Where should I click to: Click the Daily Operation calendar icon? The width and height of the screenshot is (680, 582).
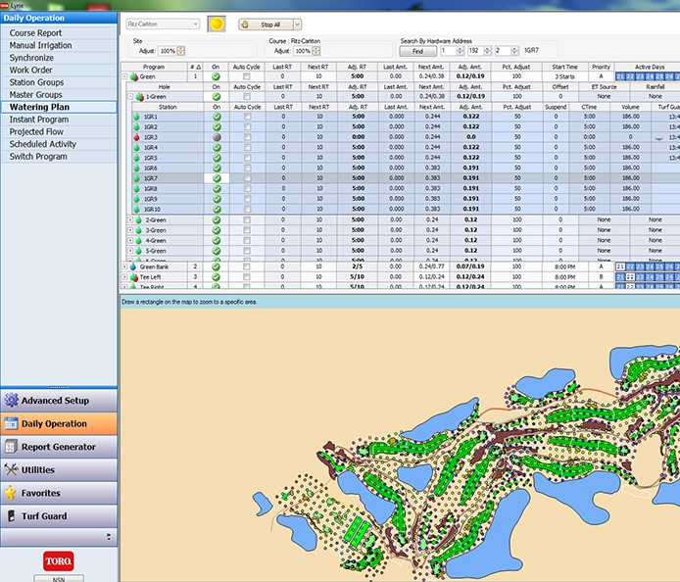(x=12, y=423)
